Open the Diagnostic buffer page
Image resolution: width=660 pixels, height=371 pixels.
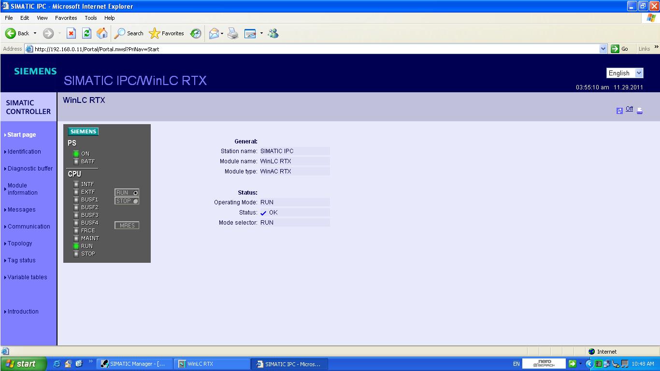click(30, 169)
